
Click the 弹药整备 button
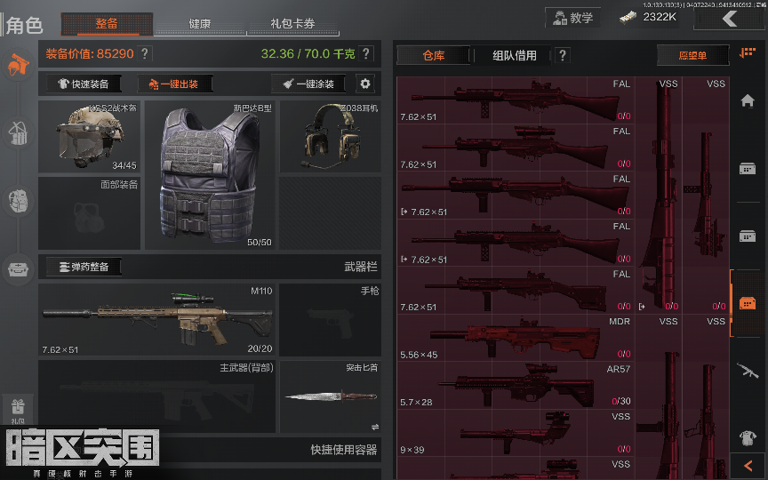click(x=84, y=267)
